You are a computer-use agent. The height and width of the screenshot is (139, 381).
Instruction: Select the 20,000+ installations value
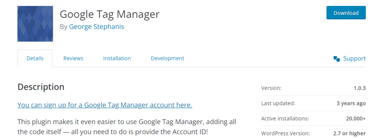point(356,119)
